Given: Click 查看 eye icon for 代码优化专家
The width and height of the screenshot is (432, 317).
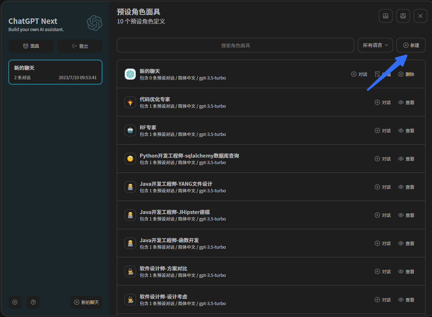Looking at the screenshot, I should 401,102.
